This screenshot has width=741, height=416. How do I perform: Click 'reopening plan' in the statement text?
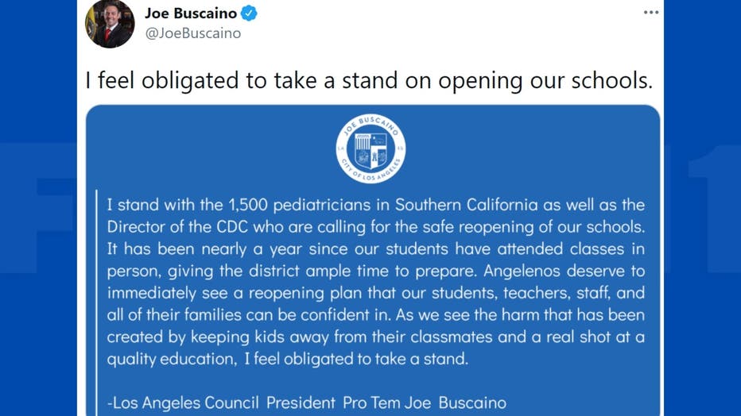pos(305,294)
